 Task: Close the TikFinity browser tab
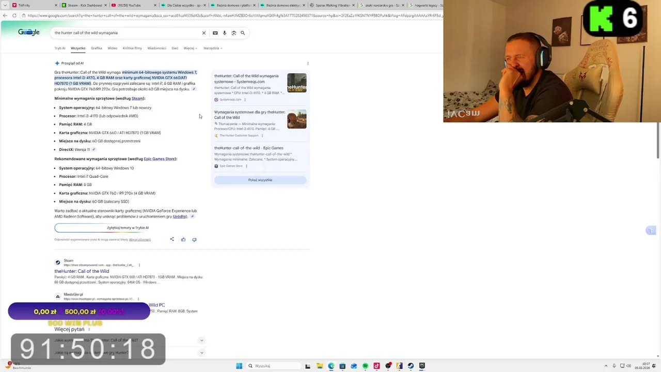point(55,5)
